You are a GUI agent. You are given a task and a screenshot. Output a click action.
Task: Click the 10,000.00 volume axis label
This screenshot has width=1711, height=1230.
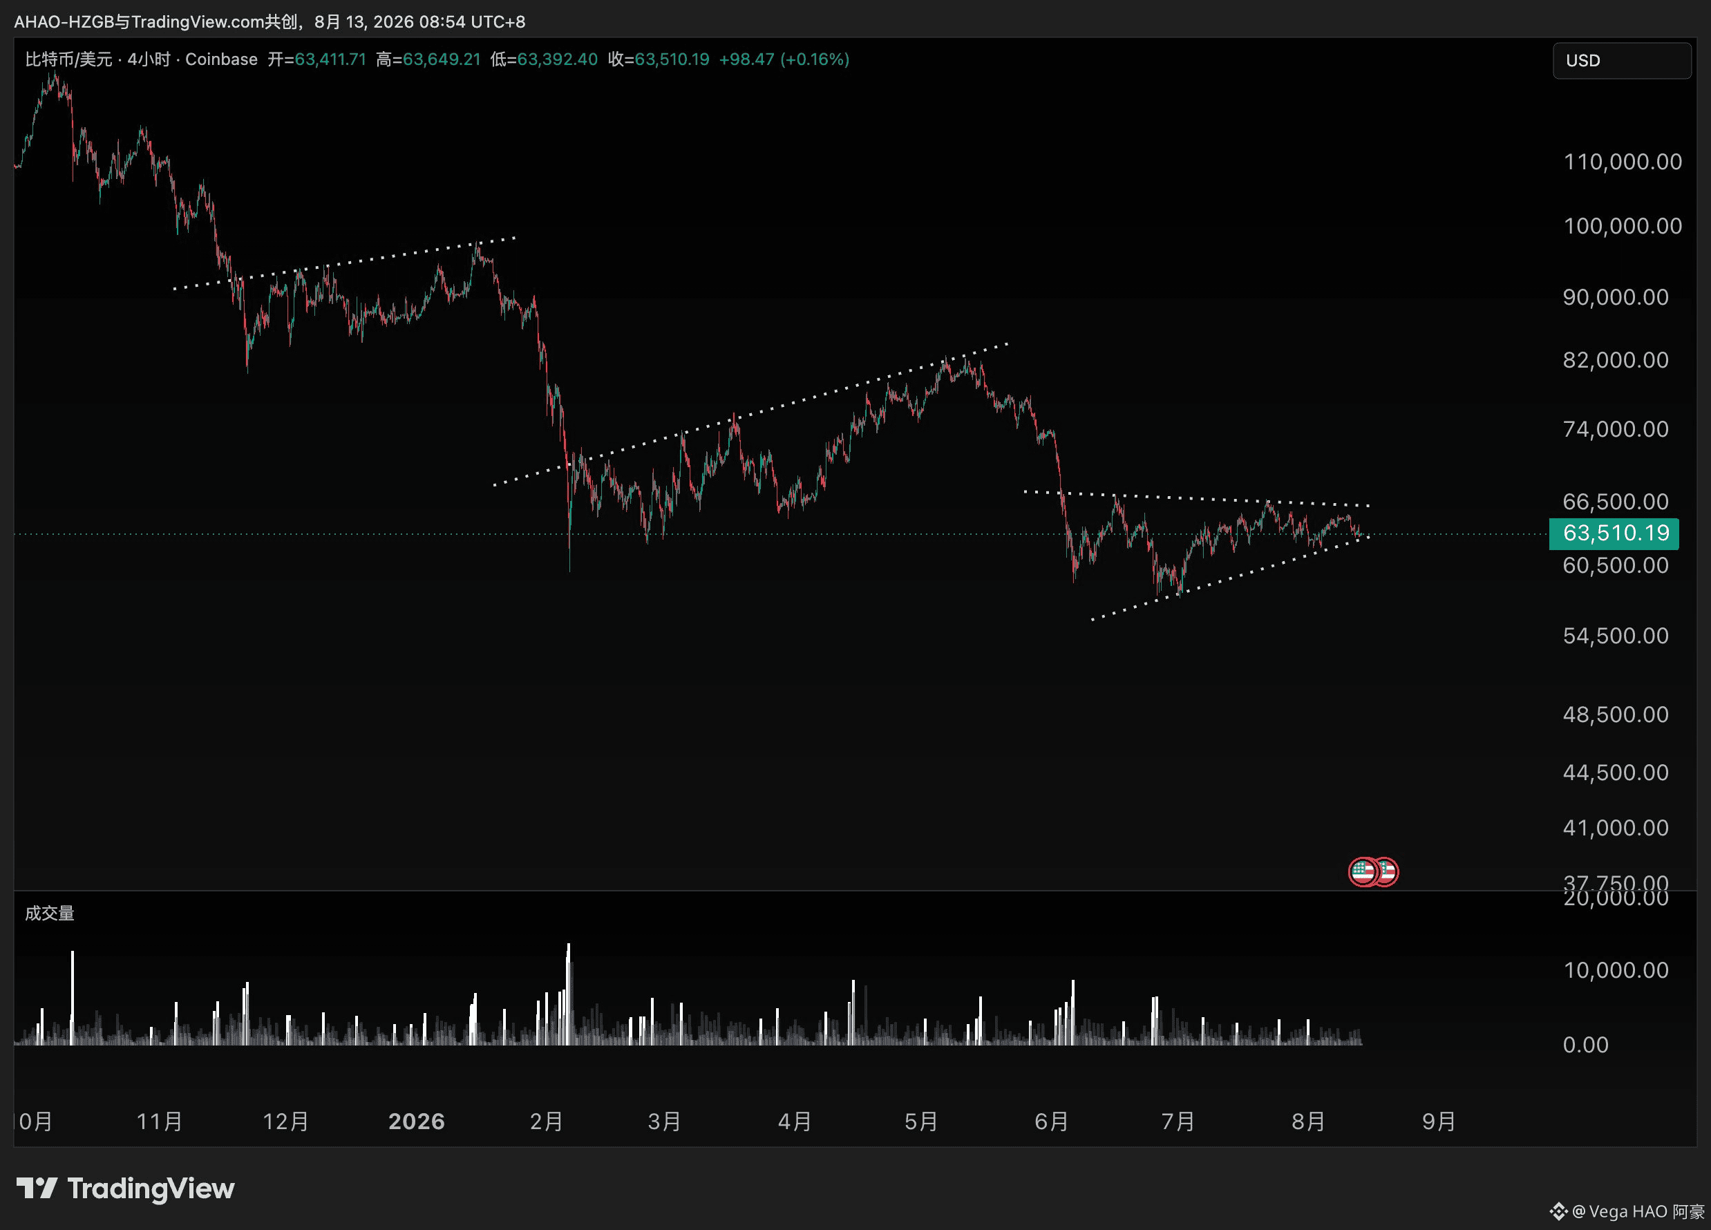[1615, 969]
